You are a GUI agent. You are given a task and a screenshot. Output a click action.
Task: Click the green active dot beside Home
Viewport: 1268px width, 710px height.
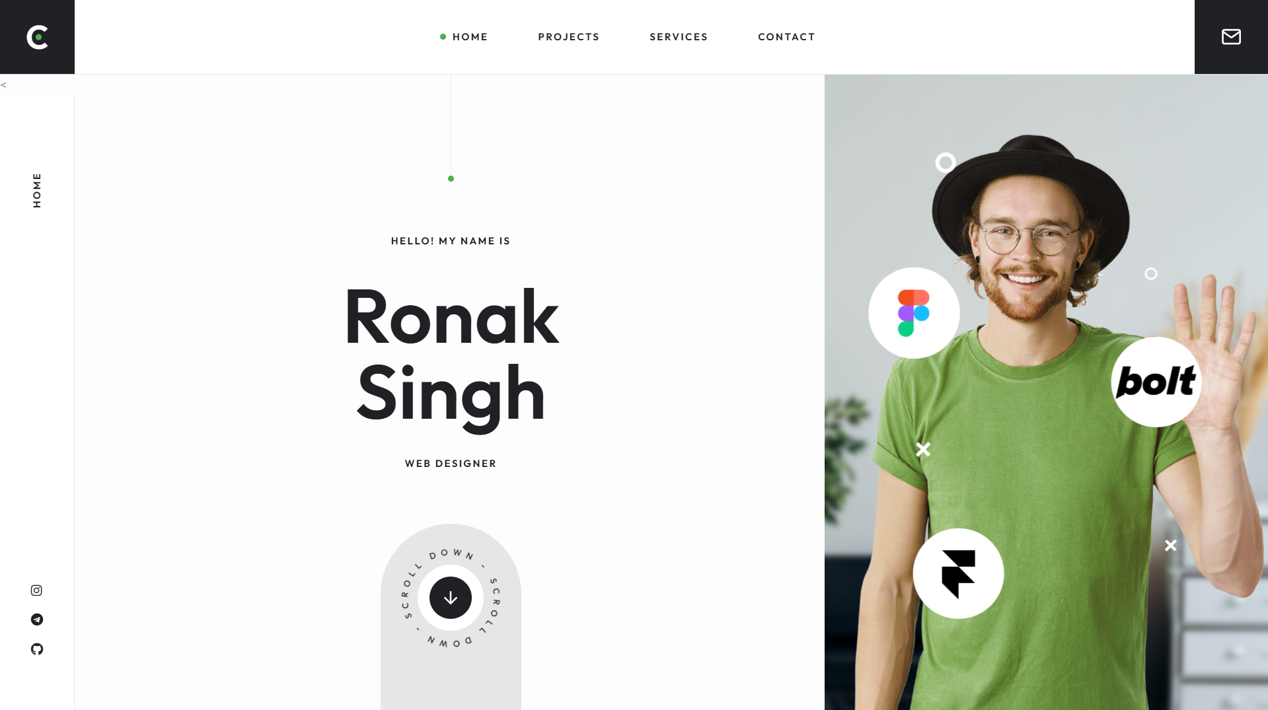(x=443, y=37)
